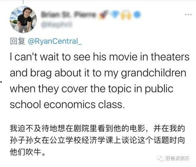Click the blurred author username handle
Screen dimensions: 196x167
coord(56,24)
